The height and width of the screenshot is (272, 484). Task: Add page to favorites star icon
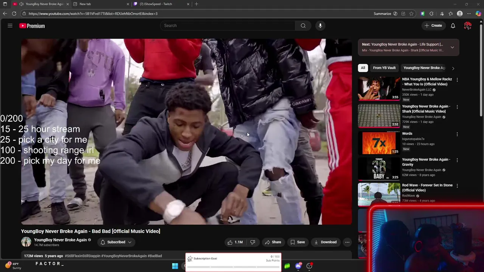coord(411,14)
